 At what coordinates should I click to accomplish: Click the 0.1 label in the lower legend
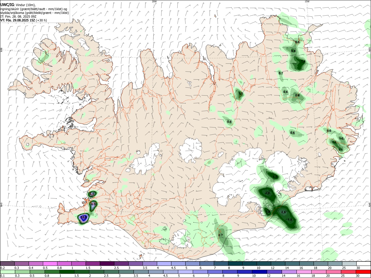(x=3, y=276)
